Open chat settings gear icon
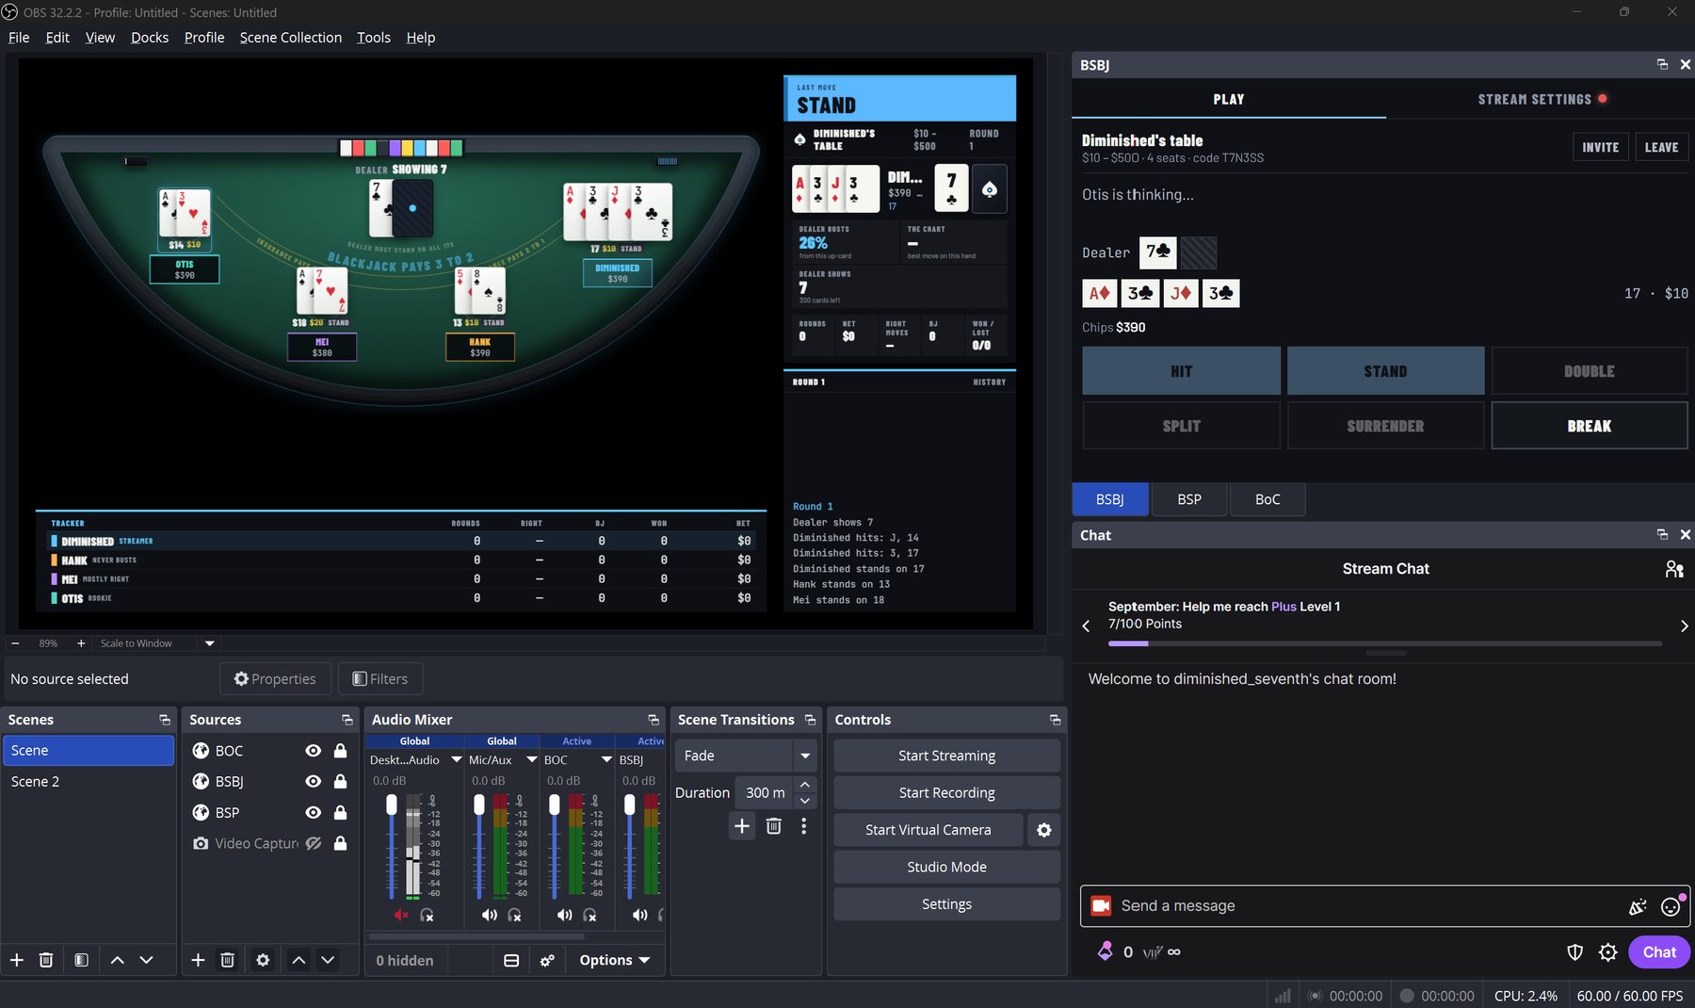1695x1008 pixels. 1608,952
